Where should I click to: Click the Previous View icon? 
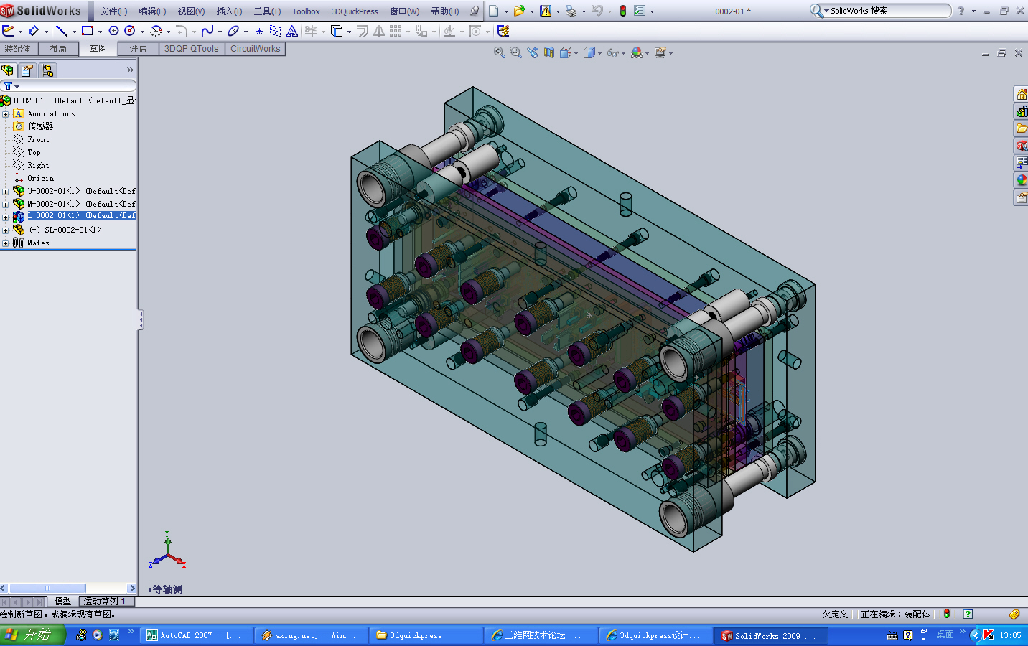tap(533, 52)
